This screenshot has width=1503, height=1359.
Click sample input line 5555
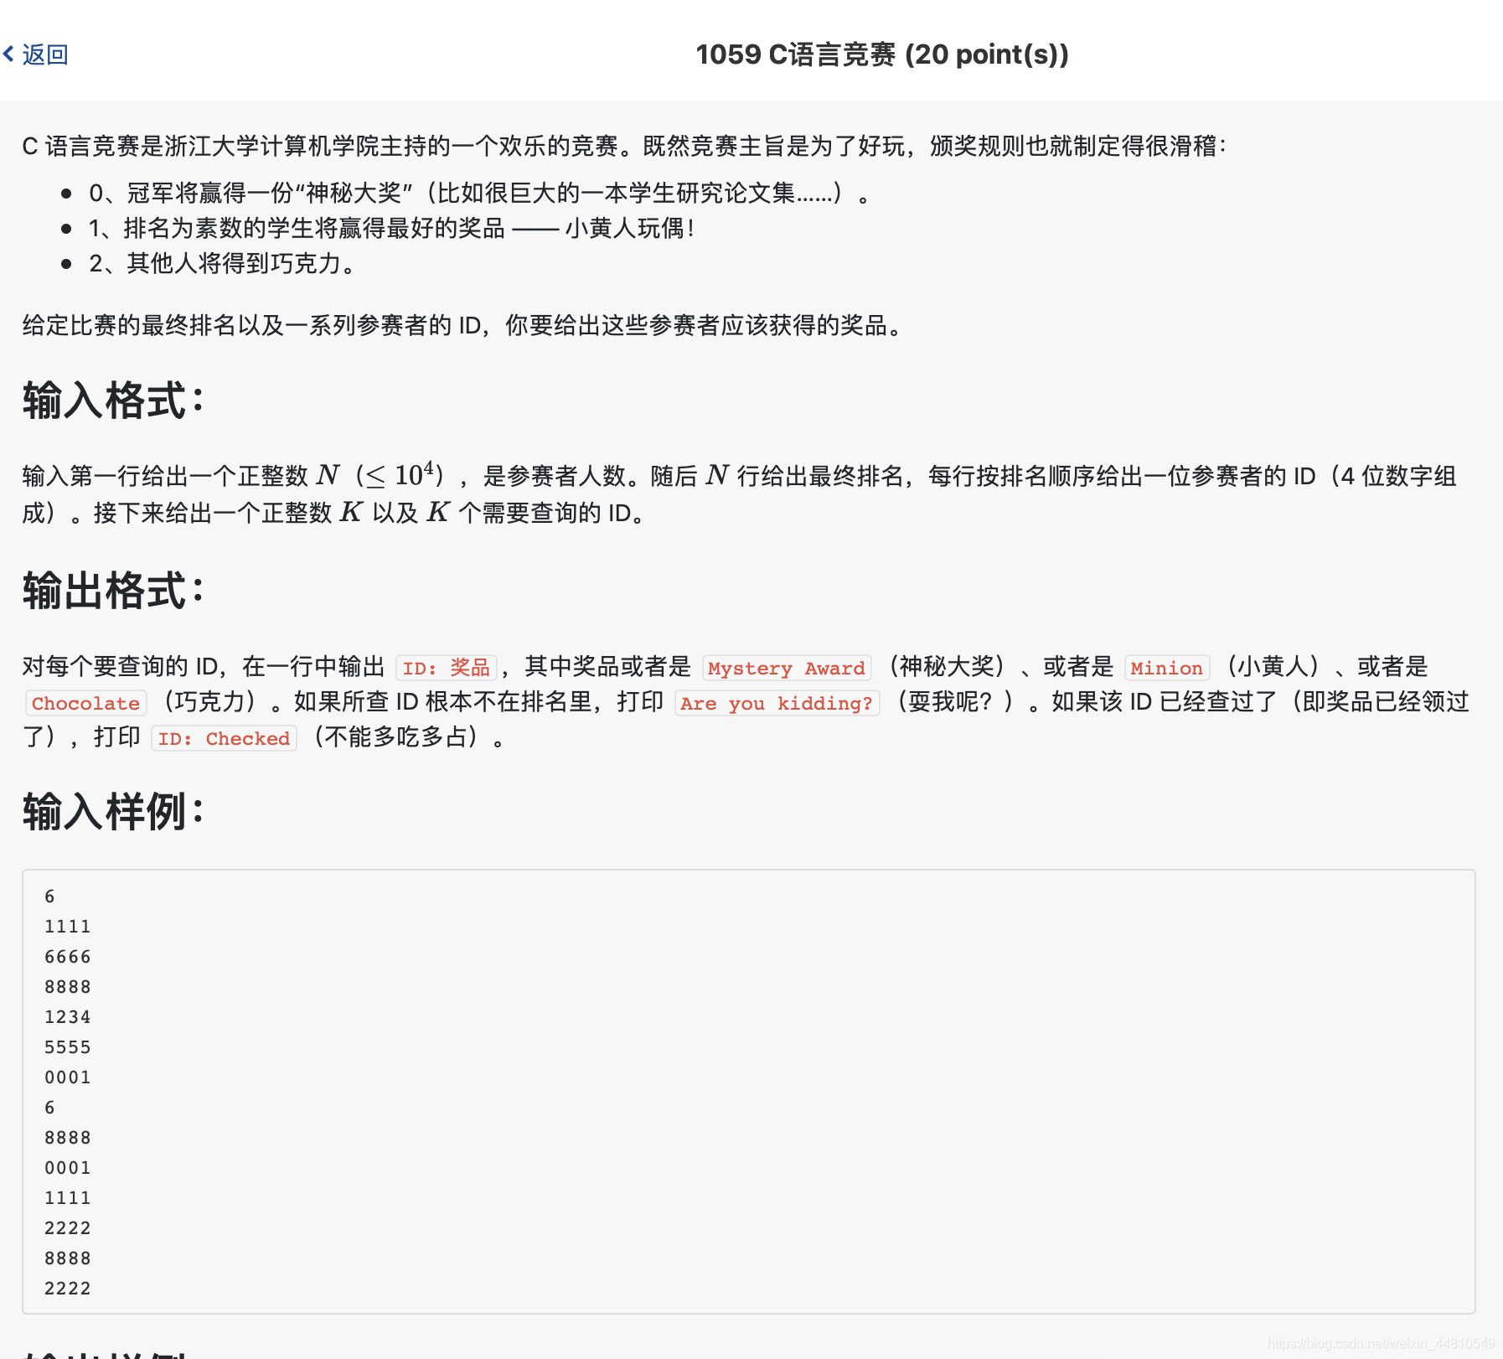[68, 1047]
